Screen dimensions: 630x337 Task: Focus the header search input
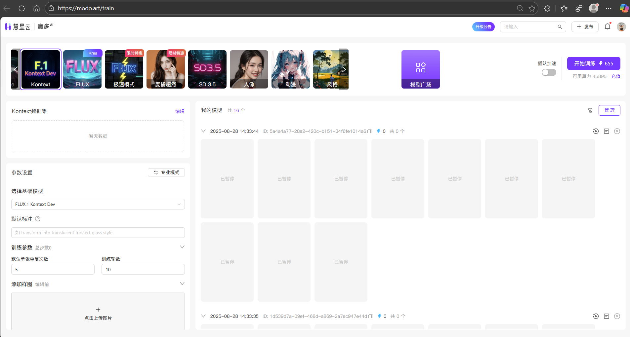coord(529,27)
